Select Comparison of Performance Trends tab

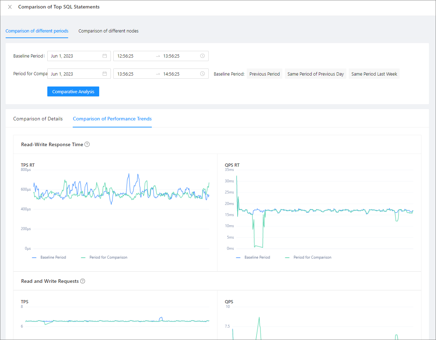pos(112,119)
